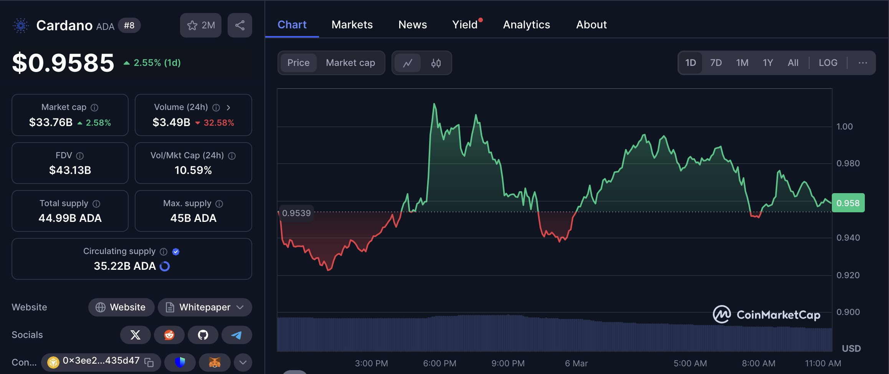Open more chart options ellipsis menu

[863, 63]
